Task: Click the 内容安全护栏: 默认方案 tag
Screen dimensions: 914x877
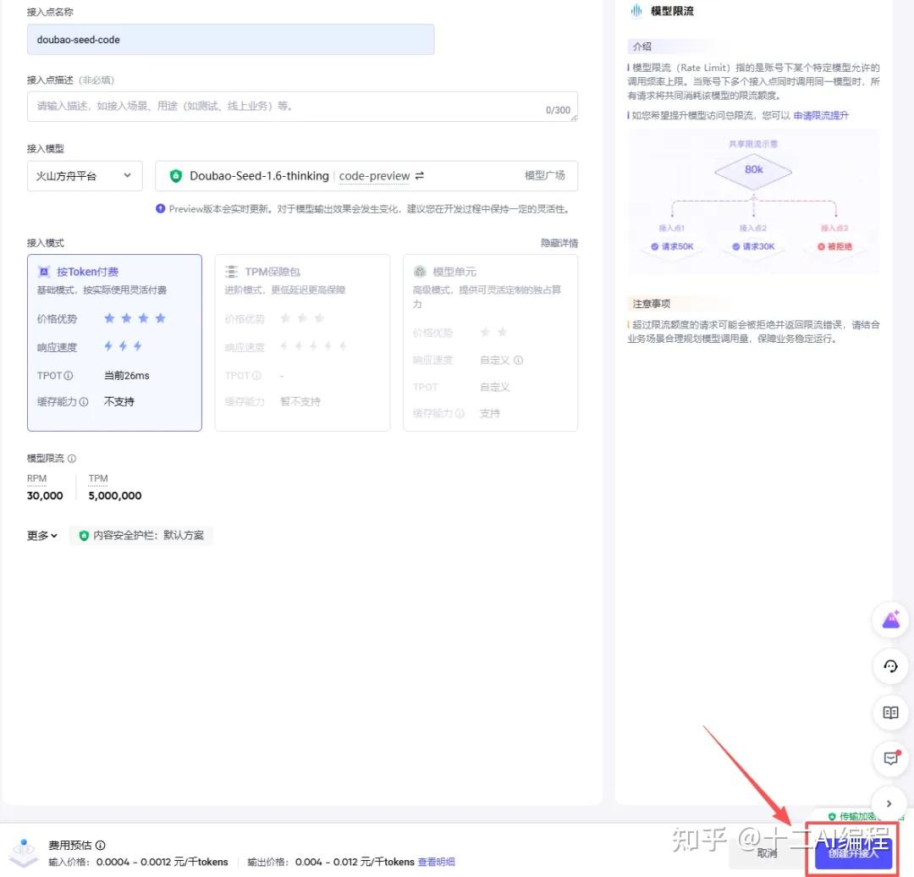Action: tap(141, 535)
